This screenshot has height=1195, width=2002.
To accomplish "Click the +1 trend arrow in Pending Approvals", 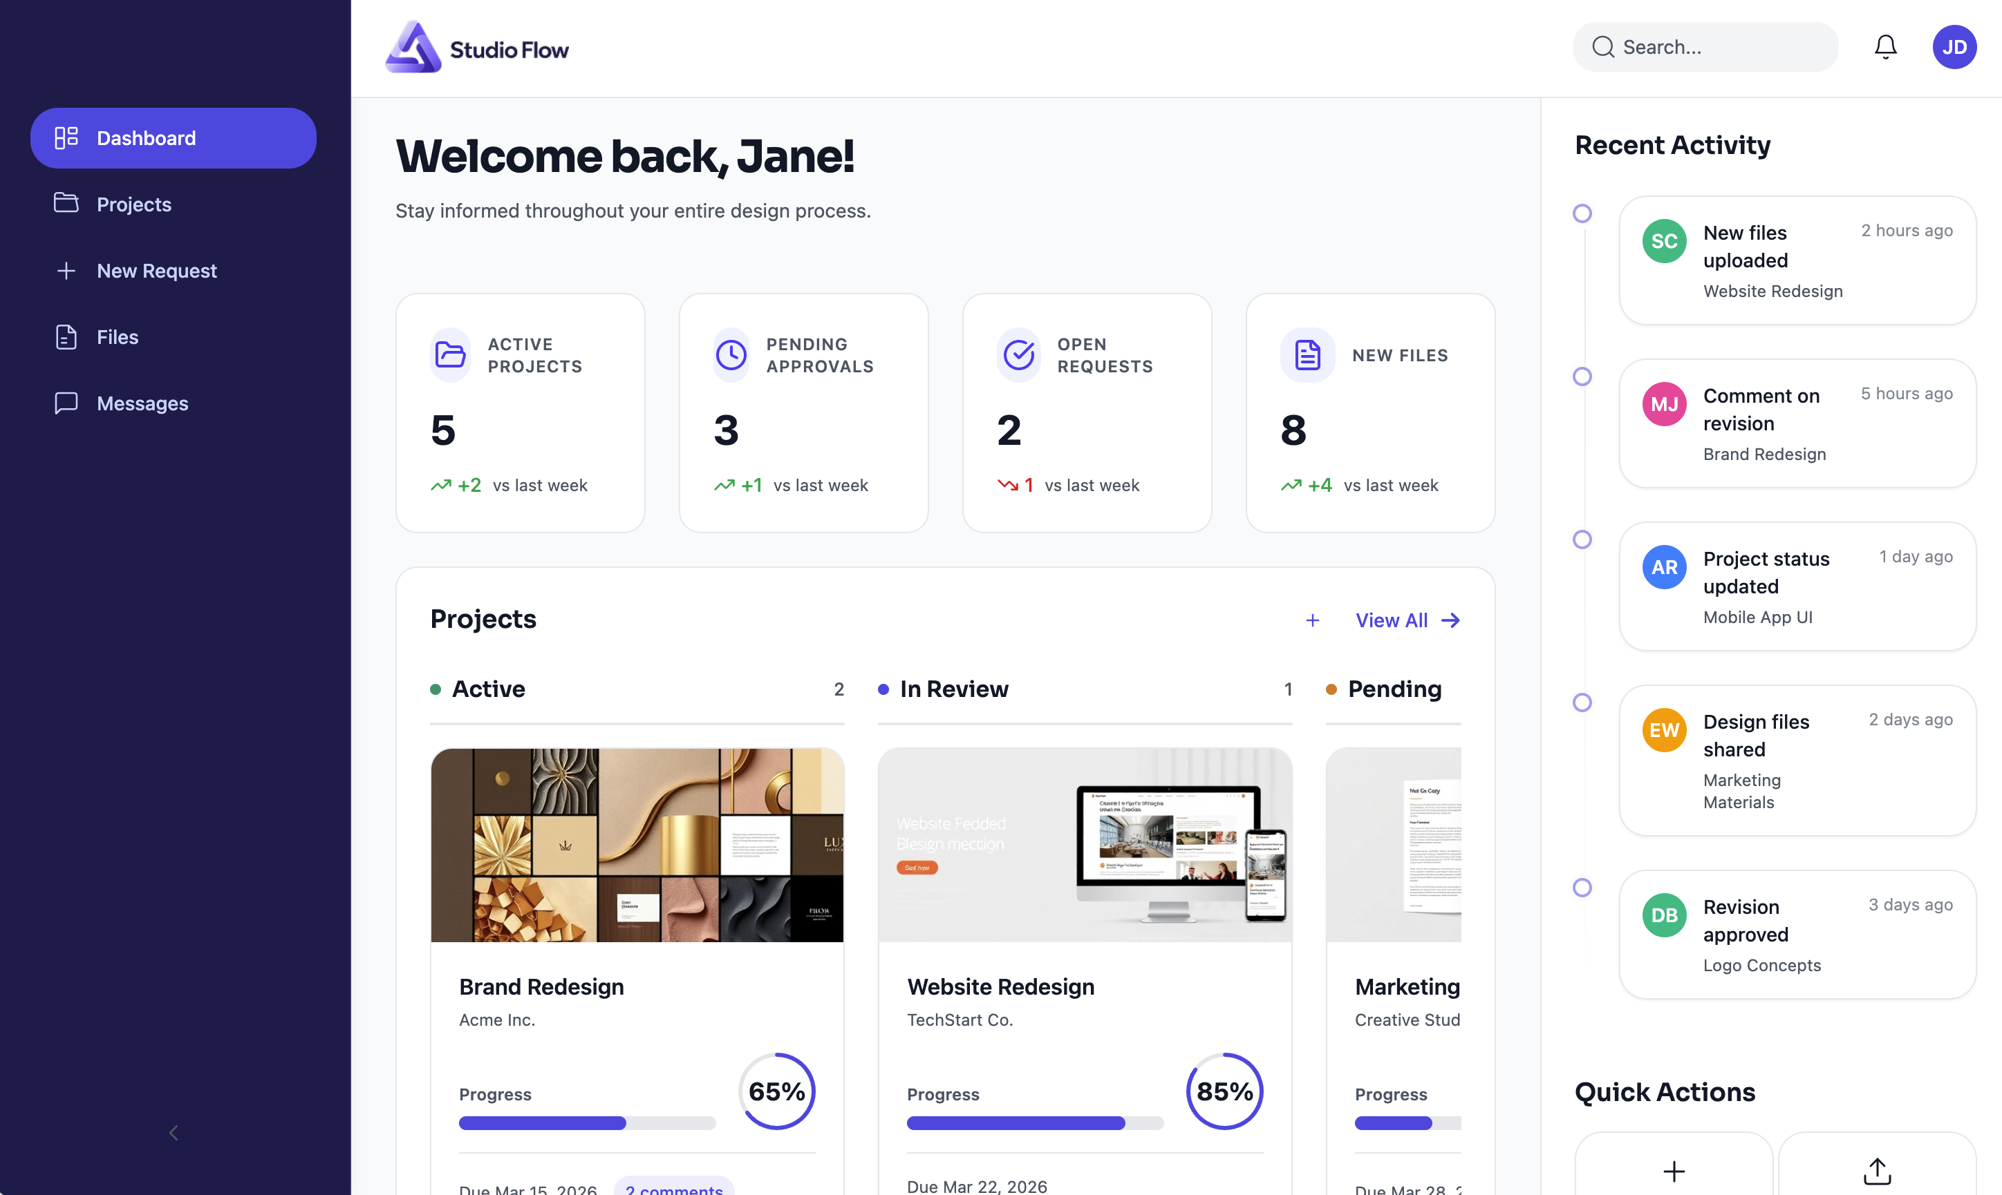I will click(x=724, y=485).
